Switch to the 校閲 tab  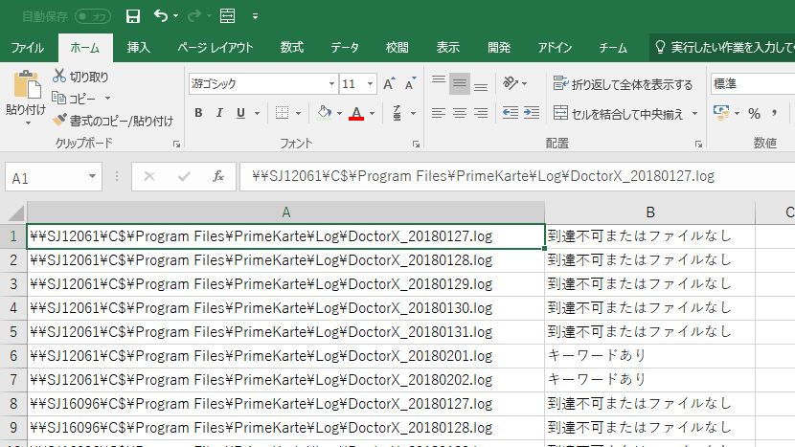tap(397, 48)
